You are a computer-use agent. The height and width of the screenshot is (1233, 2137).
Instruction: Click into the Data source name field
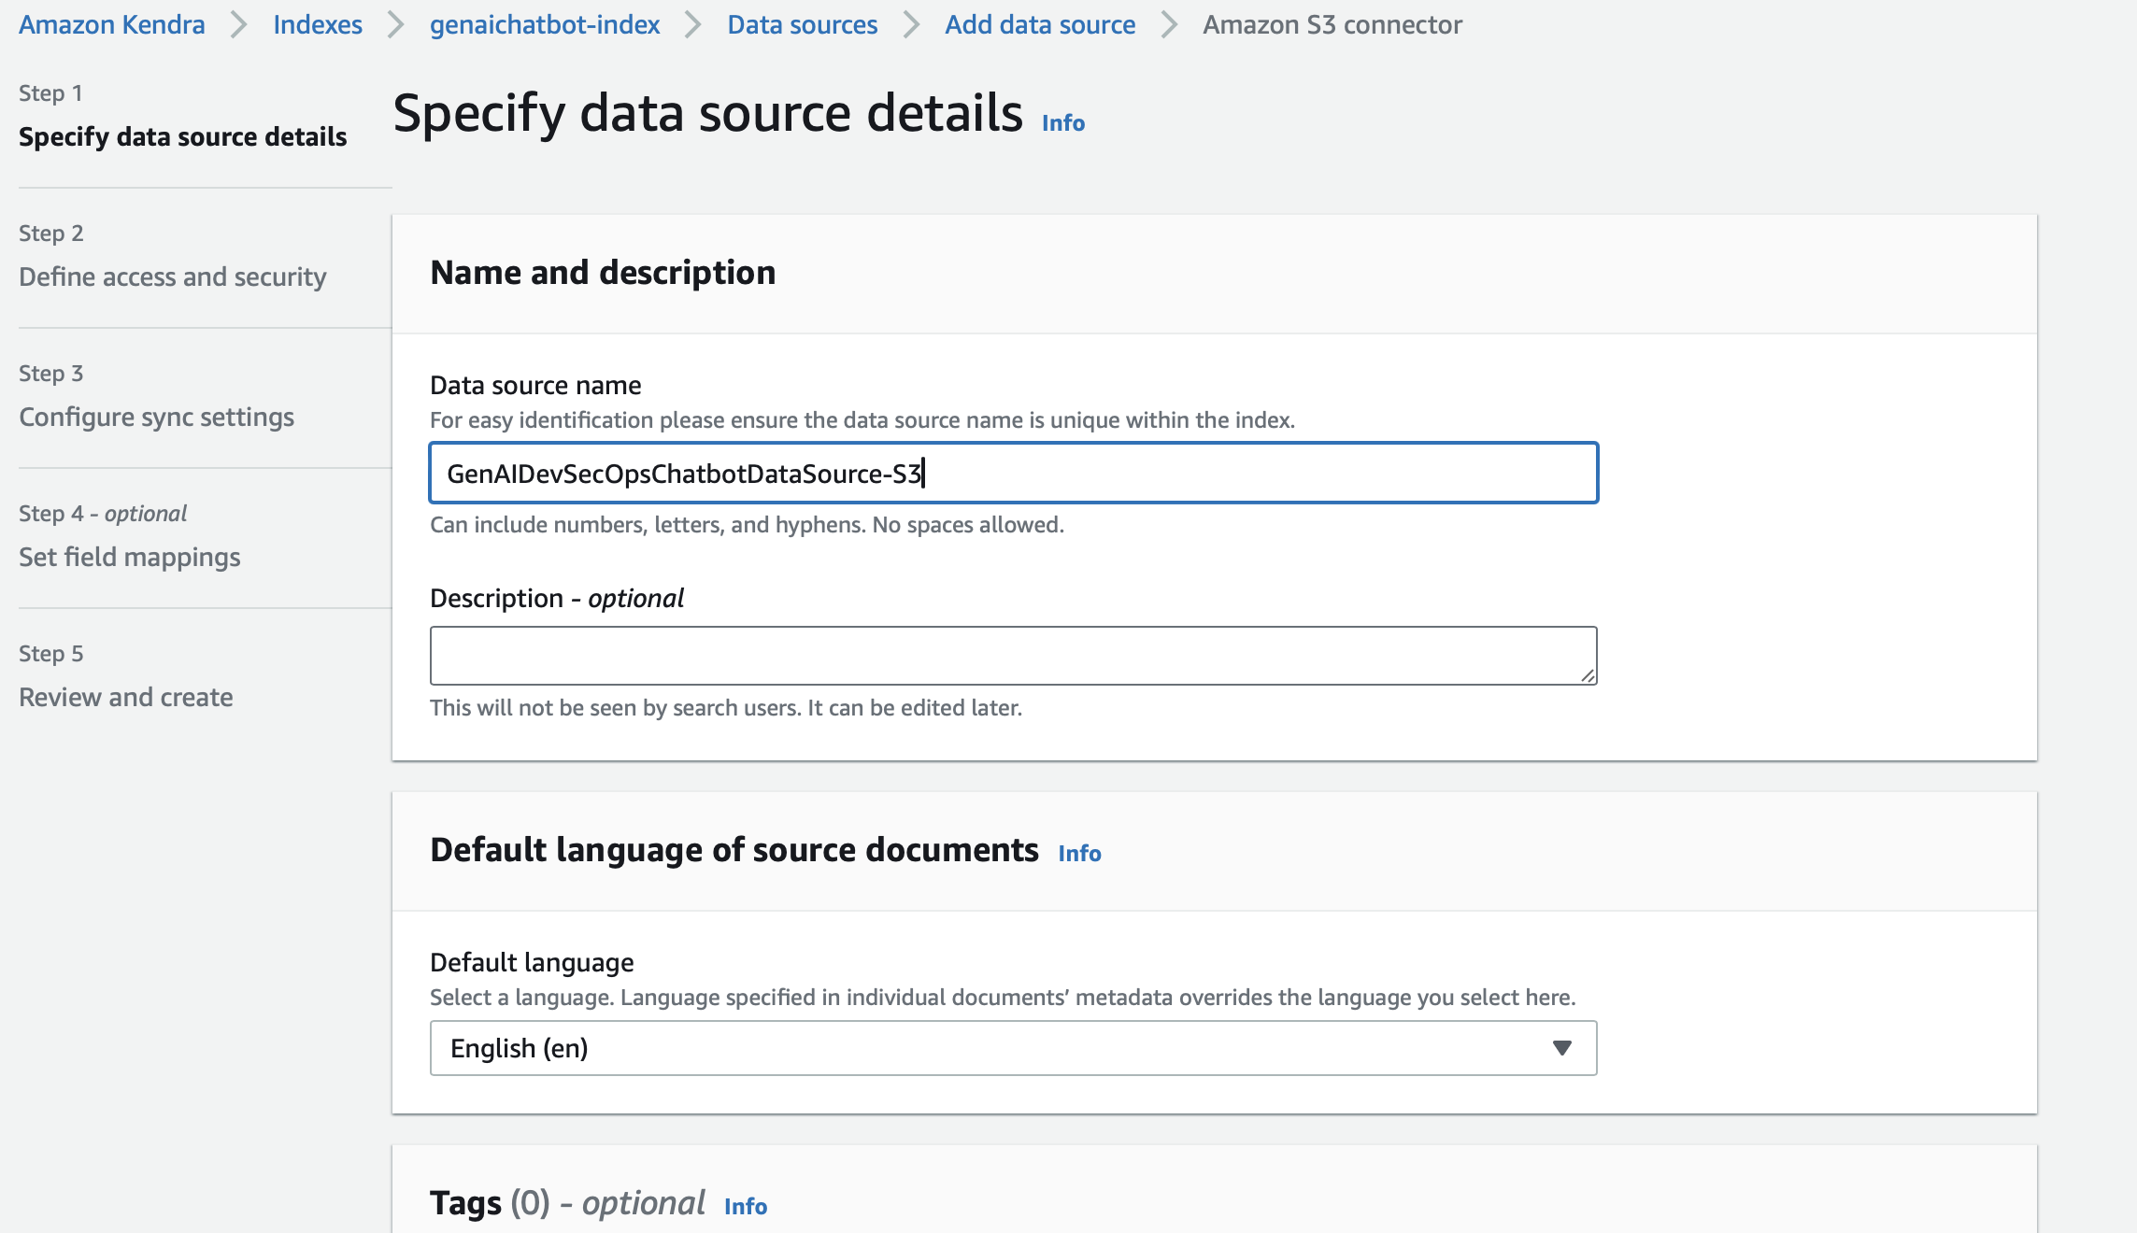[x=1013, y=474]
